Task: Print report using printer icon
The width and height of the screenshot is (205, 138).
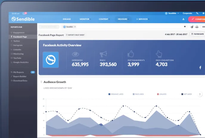Action: [x=197, y=27]
